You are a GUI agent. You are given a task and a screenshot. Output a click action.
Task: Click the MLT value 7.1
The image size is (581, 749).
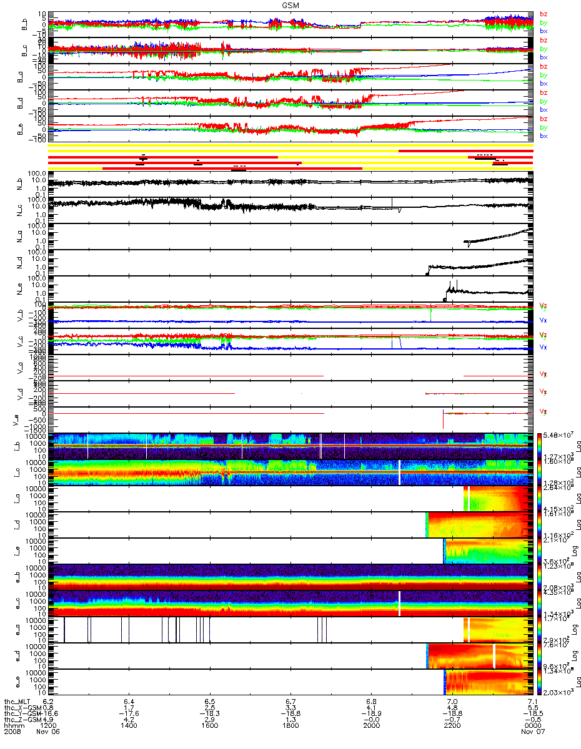[x=532, y=702]
